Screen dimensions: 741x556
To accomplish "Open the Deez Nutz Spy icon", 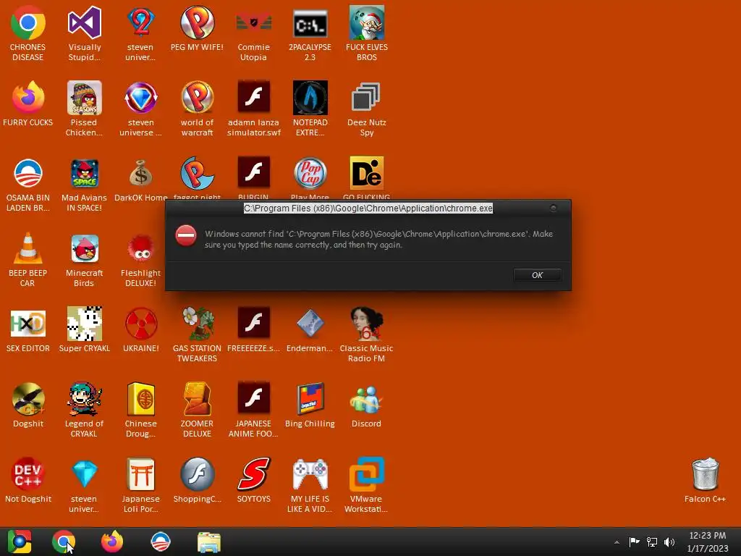I will (366, 109).
